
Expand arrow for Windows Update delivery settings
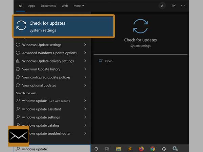pos(85,61)
